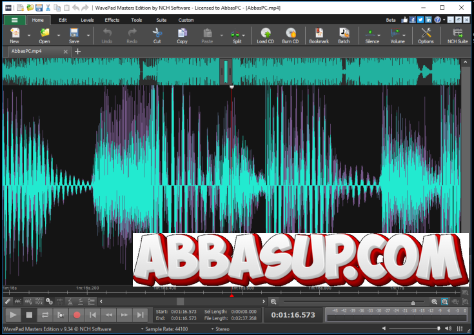This screenshot has width=474, height=335.
Task: Click the speaker loud volume icon
Action: click(448, 329)
